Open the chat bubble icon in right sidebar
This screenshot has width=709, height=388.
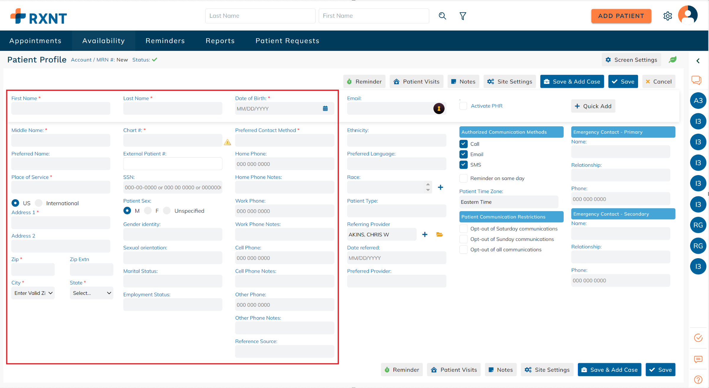tap(697, 80)
